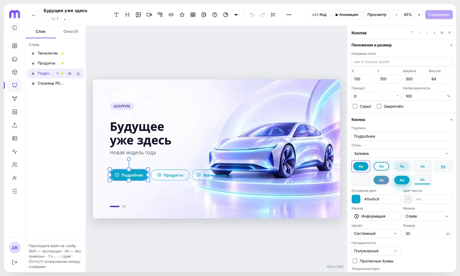460x276 pixels.
Task: Switch to the Окна (1) tab
Action: click(x=70, y=32)
